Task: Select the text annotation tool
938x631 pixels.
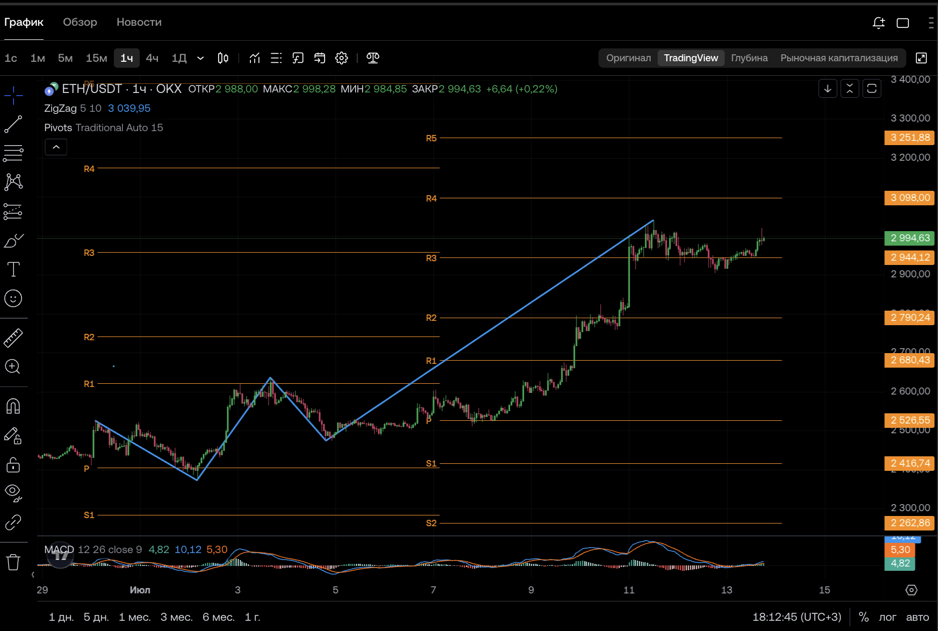Action: click(13, 269)
